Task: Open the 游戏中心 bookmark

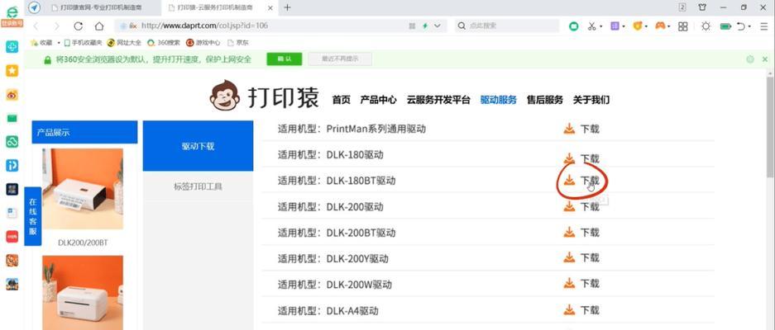Action: (203, 43)
